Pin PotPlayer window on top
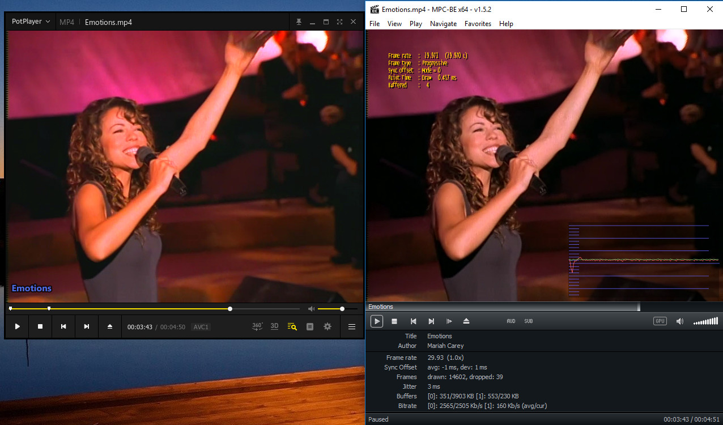Viewport: 723px width, 425px height. coord(299,22)
